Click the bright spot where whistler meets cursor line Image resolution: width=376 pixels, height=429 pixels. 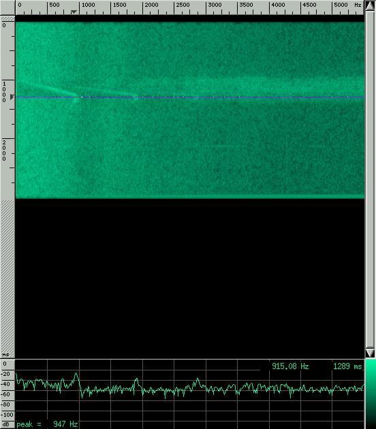76,98
